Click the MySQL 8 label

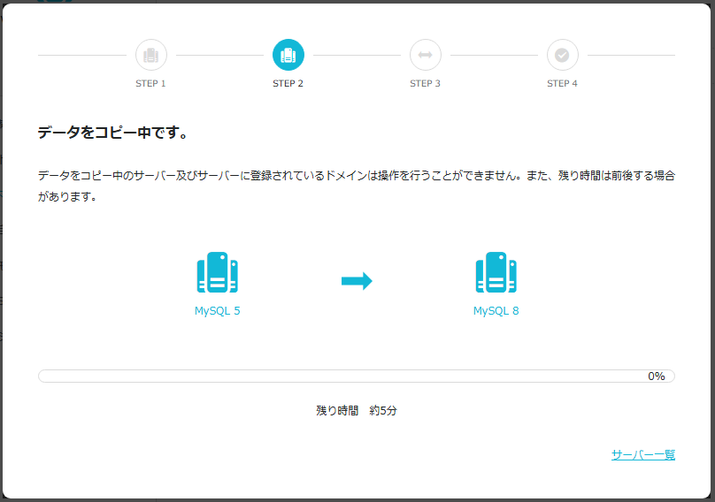click(496, 311)
